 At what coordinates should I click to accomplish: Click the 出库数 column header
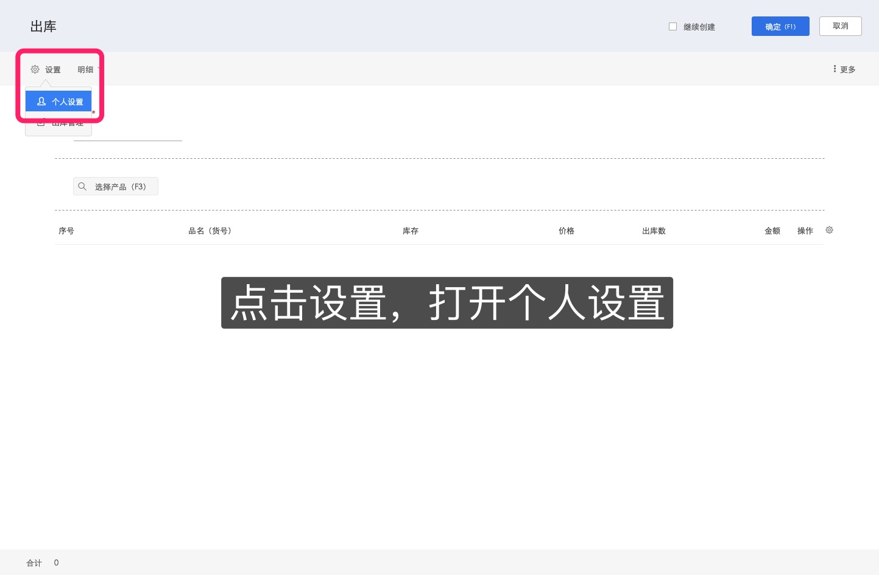pyautogui.click(x=654, y=231)
